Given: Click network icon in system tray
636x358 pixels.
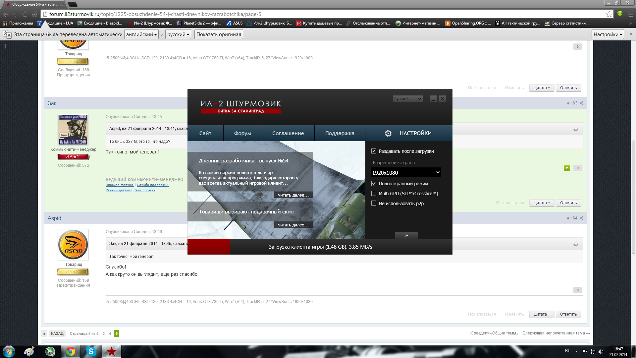Looking at the screenshot, I should (x=593, y=352).
